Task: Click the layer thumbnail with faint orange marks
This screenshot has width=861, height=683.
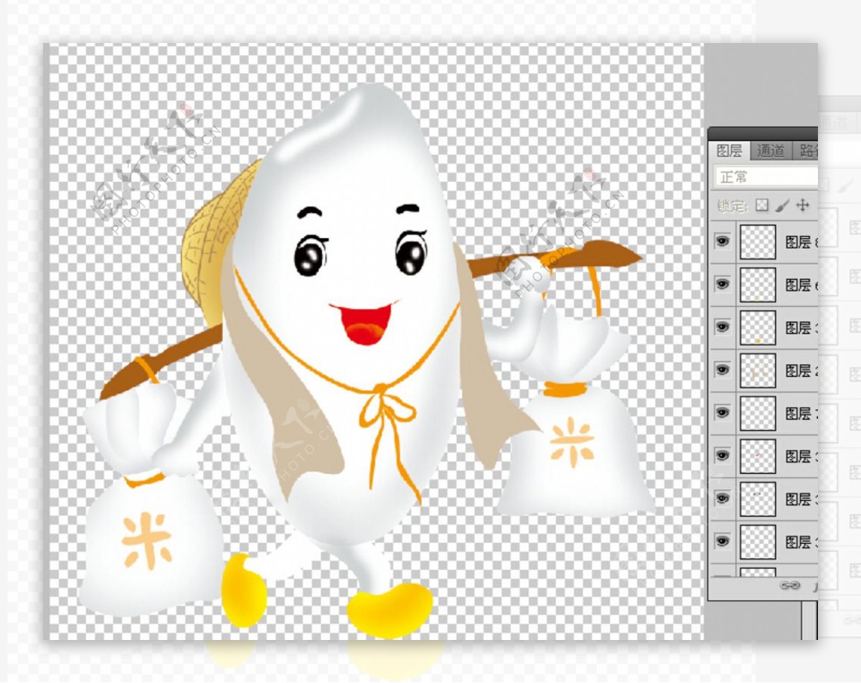Action: [x=758, y=371]
